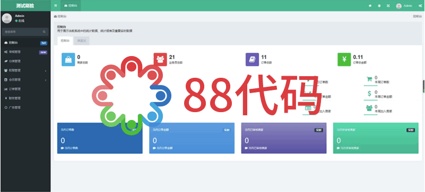Click the trash icon to clear cache
The width and height of the screenshot is (425, 192).
tap(379, 6)
